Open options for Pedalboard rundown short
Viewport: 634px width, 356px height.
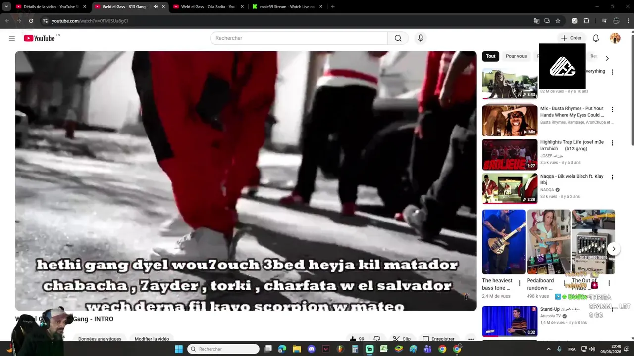[564, 283]
